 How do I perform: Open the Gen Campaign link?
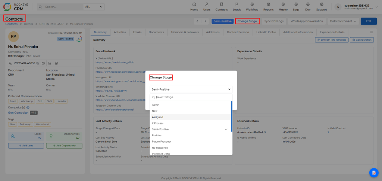pyautogui.click(x=18, y=112)
